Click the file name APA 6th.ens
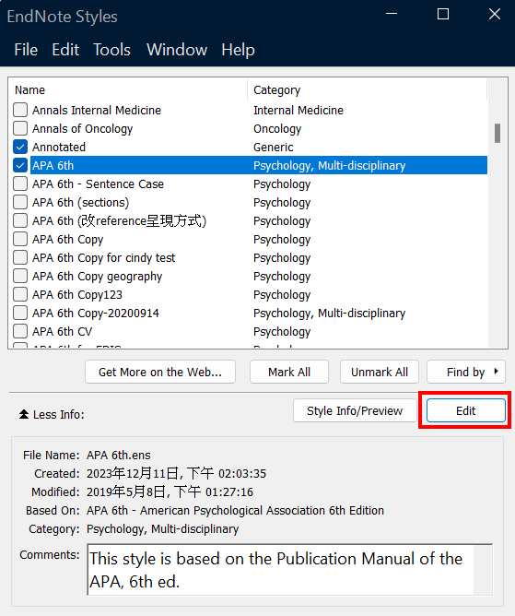This screenshot has height=616, width=515. click(x=119, y=455)
